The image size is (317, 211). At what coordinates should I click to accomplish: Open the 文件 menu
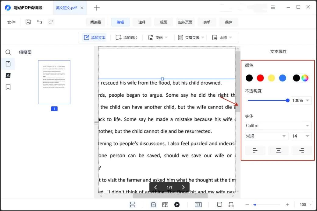click(x=11, y=22)
